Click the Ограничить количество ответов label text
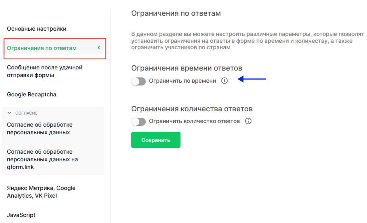The width and height of the screenshot is (367, 223). 194,121
